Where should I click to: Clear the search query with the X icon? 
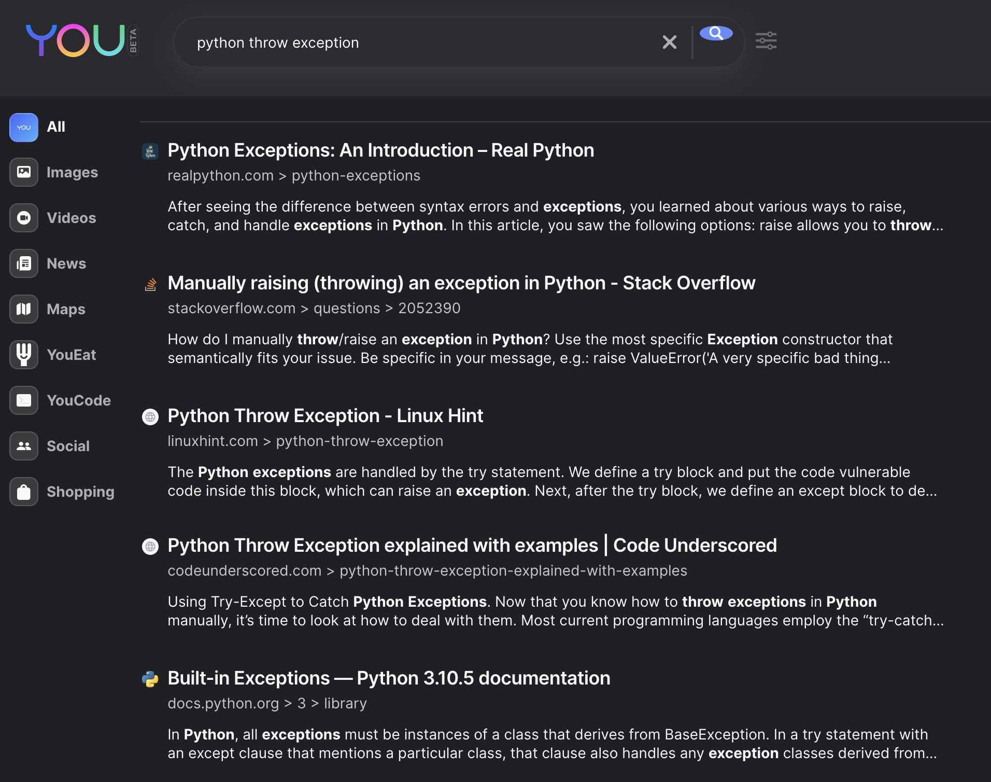[x=670, y=42]
